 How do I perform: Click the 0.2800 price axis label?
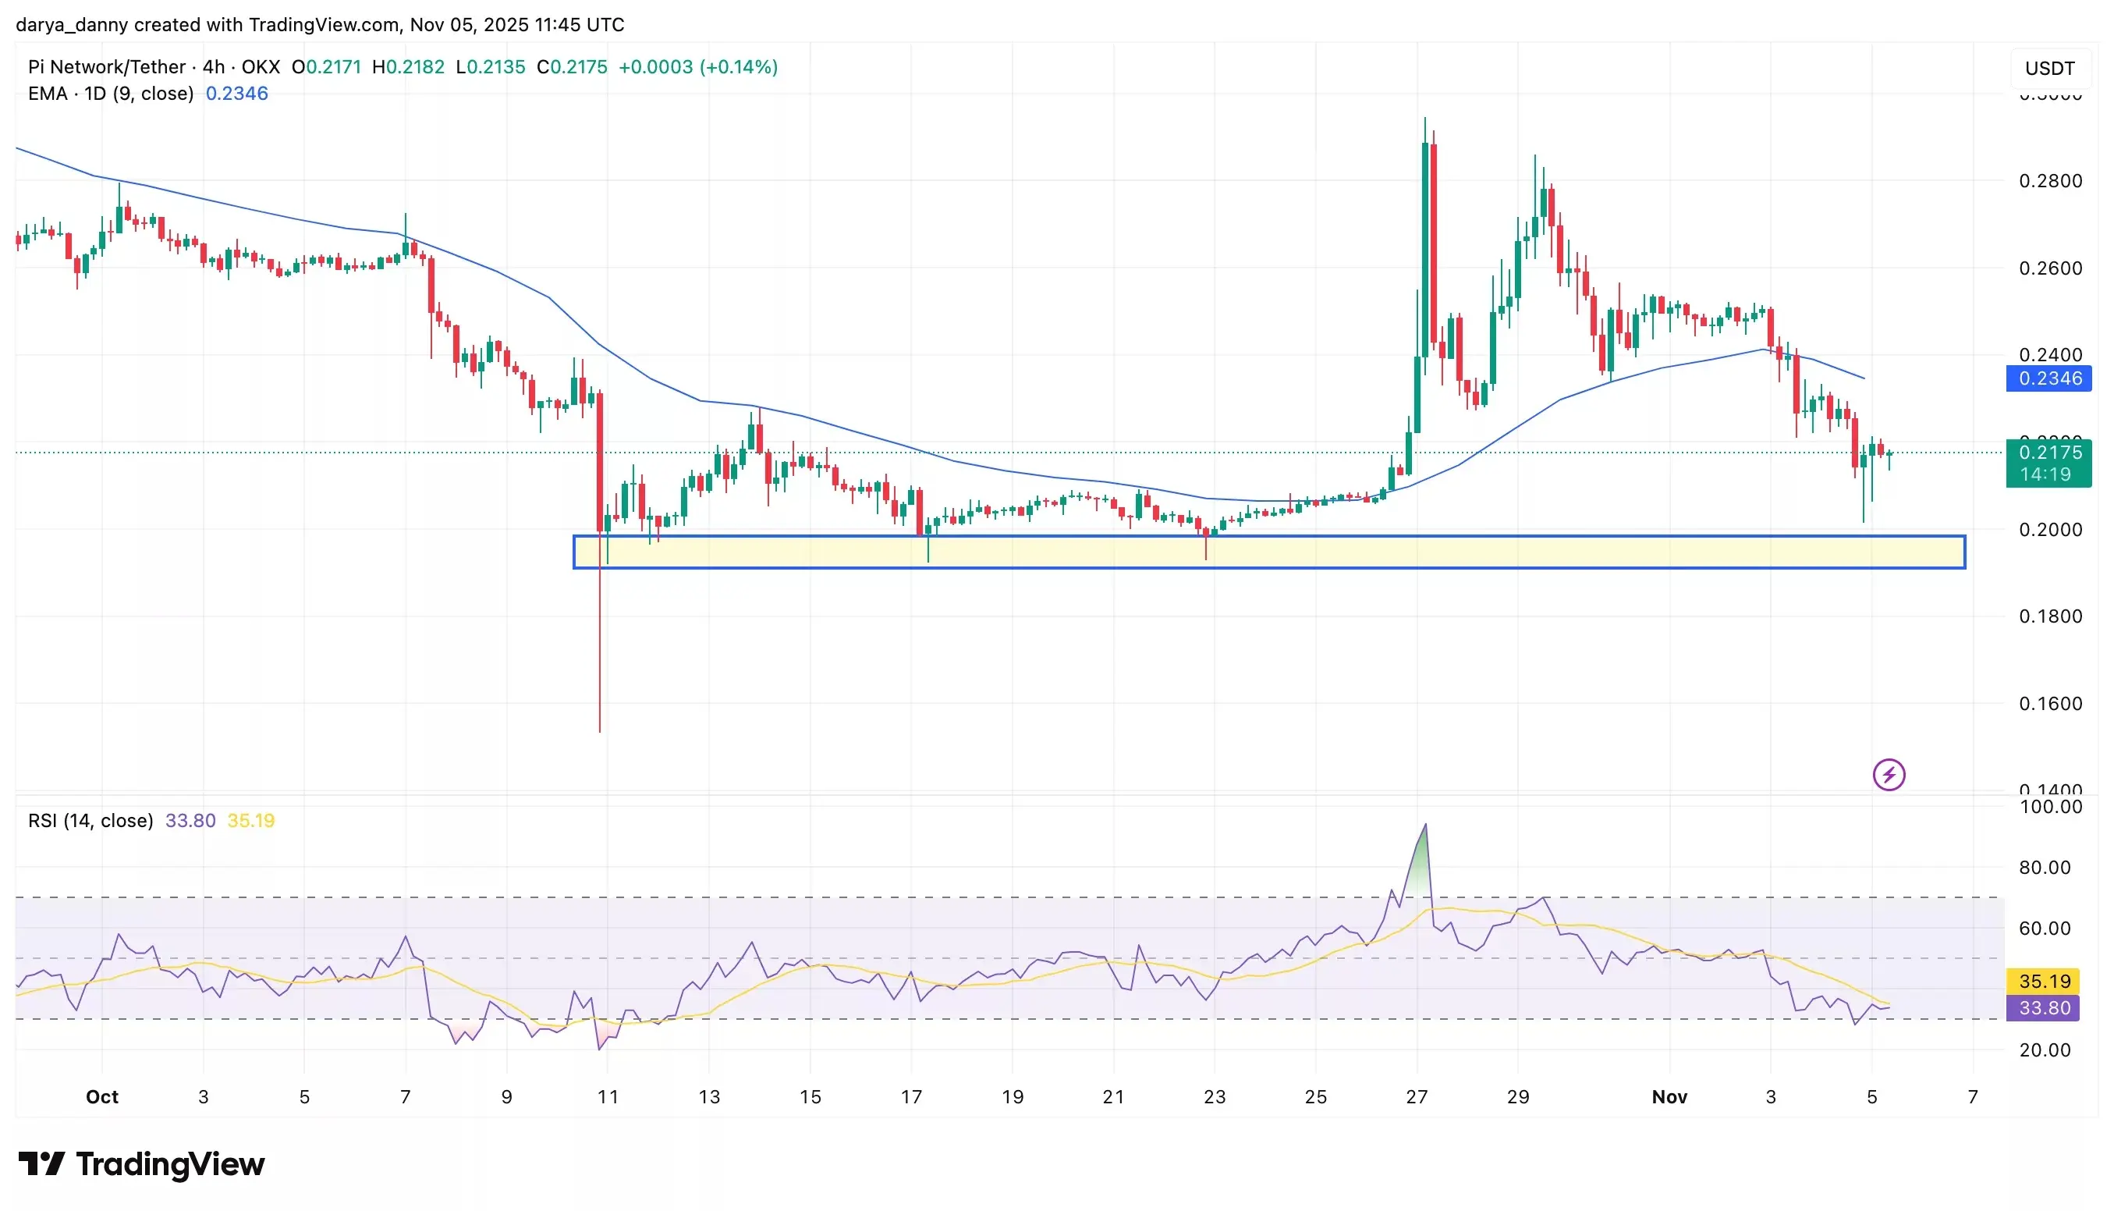point(2049,181)
